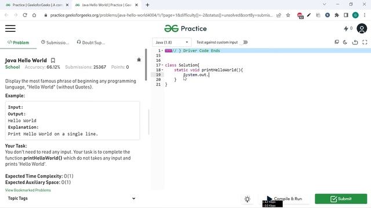Click the Hello World example output
Image resolution: width=371 pixels, height=208 pixels.
pyautogui.click(x=22, y=121)
